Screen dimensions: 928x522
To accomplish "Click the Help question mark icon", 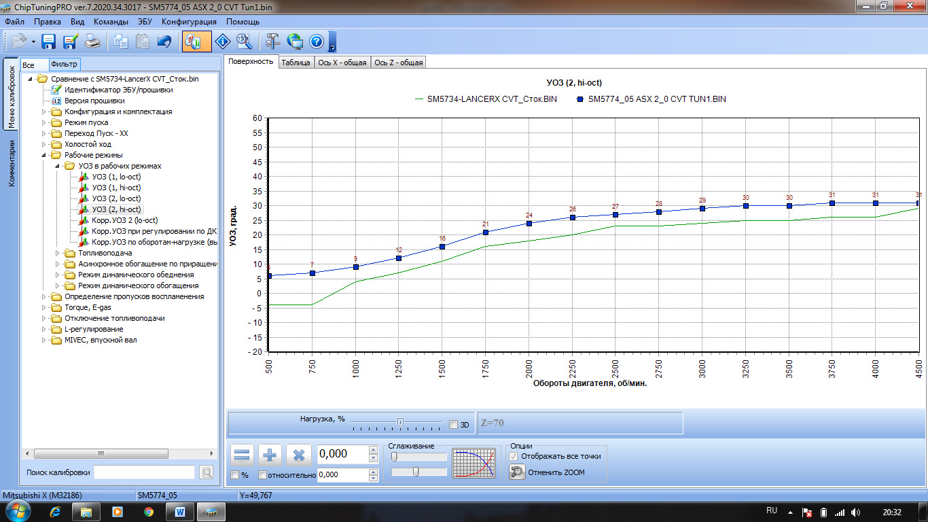I will pos(317,42).
